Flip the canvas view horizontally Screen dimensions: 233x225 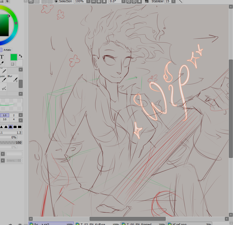click(147, 2)
